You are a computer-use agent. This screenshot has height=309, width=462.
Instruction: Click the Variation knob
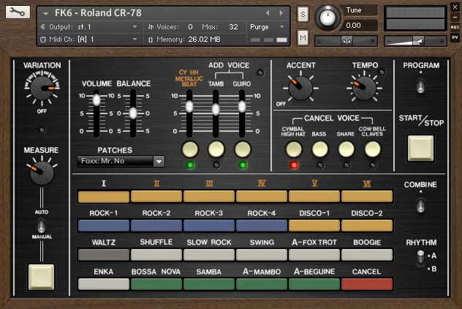click(x=42, y=88)
